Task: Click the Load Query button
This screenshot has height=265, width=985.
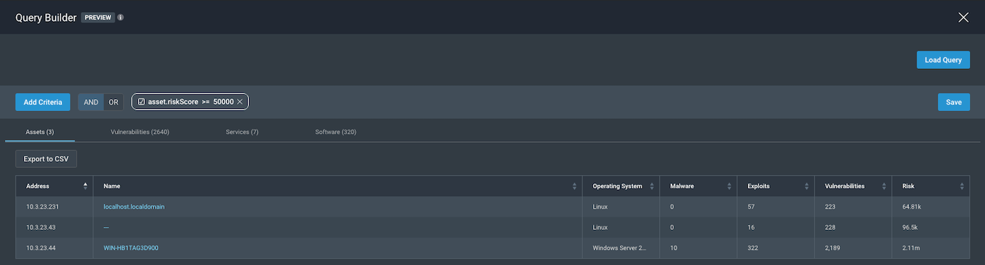Action: coord(943,60)
